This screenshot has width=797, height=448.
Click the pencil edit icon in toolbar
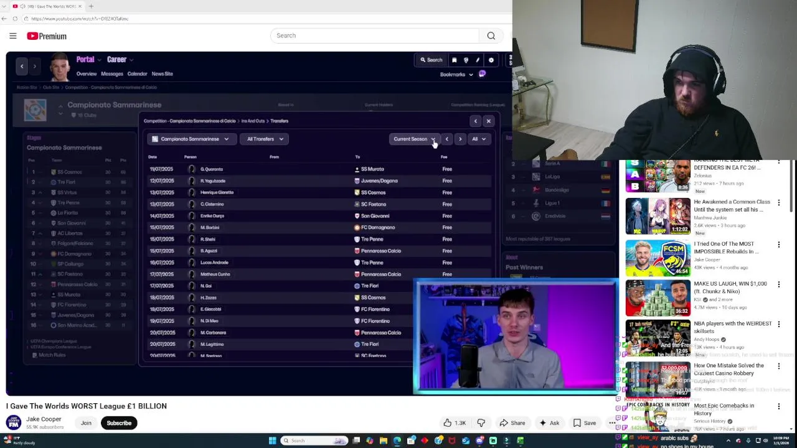478,60
